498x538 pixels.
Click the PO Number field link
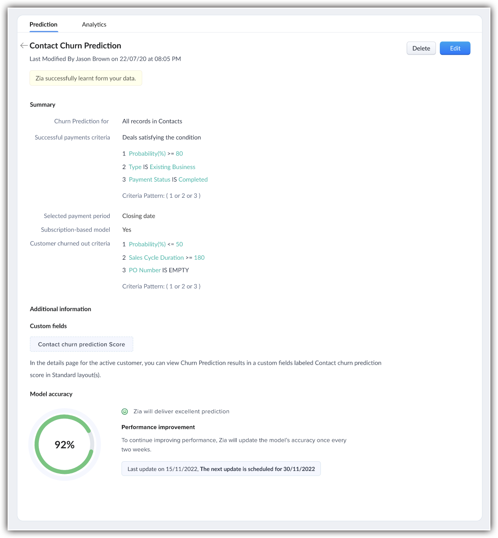point(145,270)
